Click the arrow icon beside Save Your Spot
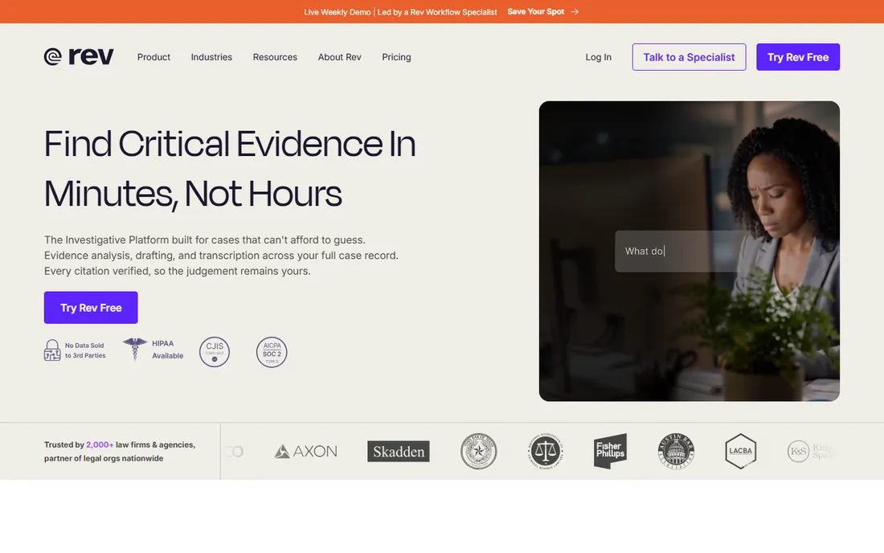This screenshot has width=884, height=553. point(575,11)
